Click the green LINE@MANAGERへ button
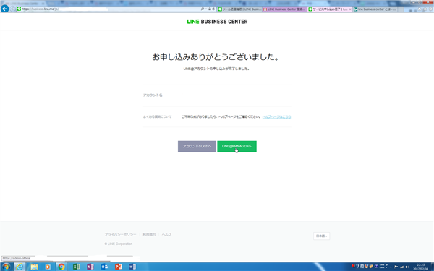 237,146
